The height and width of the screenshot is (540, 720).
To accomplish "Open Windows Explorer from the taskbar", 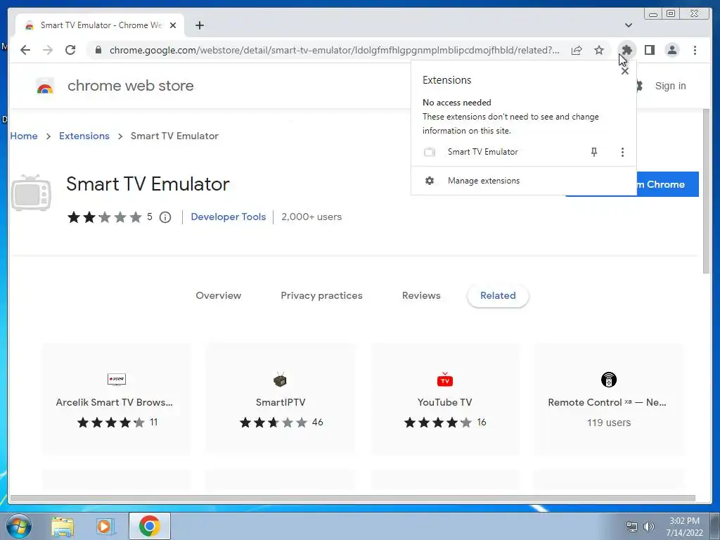I will pos(63,526).
